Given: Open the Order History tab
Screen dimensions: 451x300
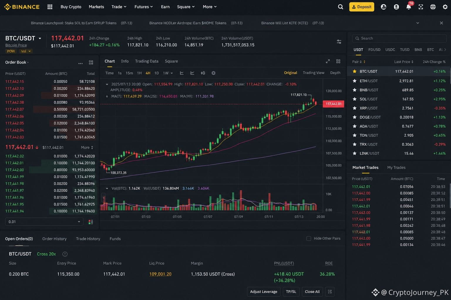Looking at the screenshot, I should (54, 239).
